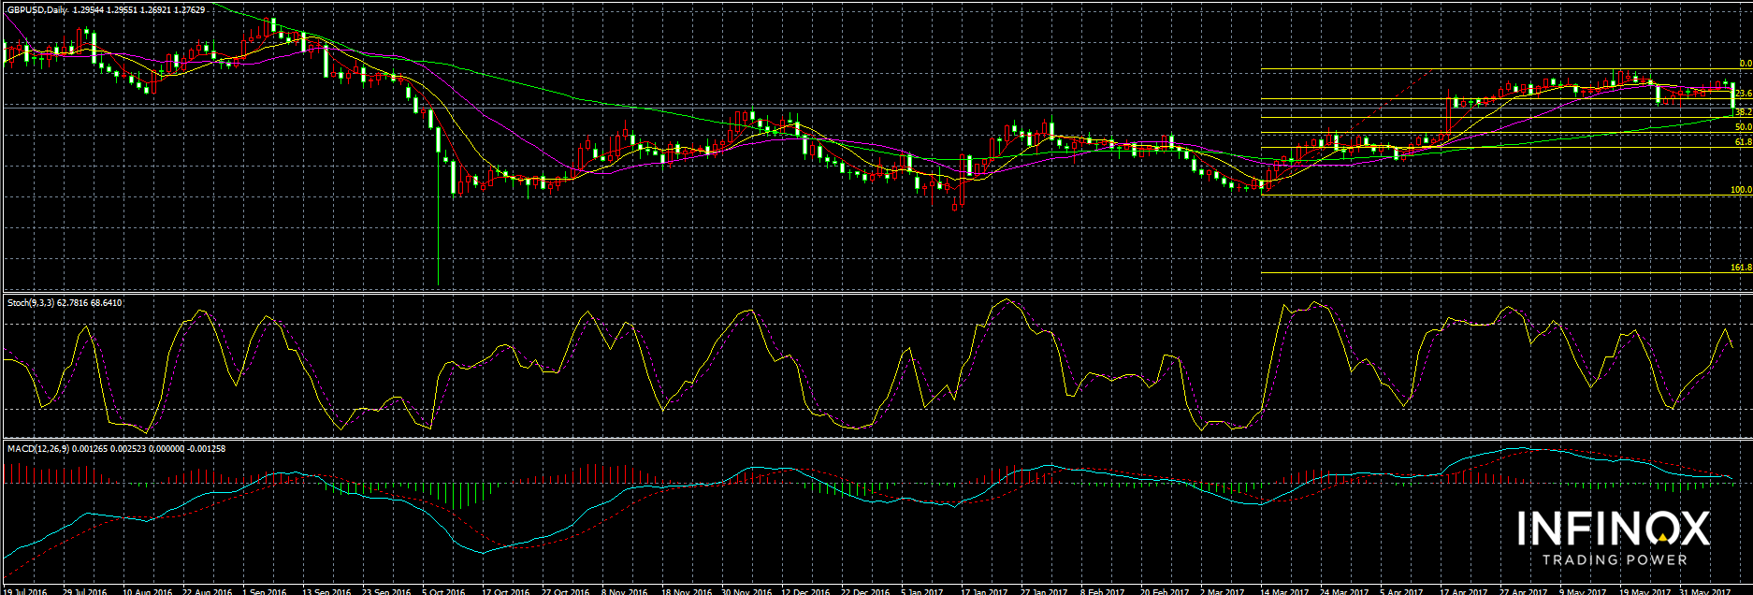Click the 50.0 Fibonacci level label

(x=1742, y=127)
